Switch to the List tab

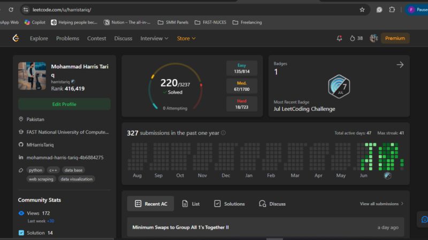pos(191,204)
